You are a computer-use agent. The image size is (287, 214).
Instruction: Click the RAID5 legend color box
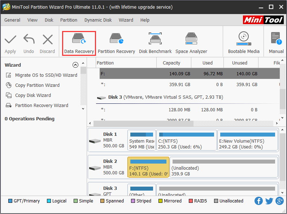(191, 201)
